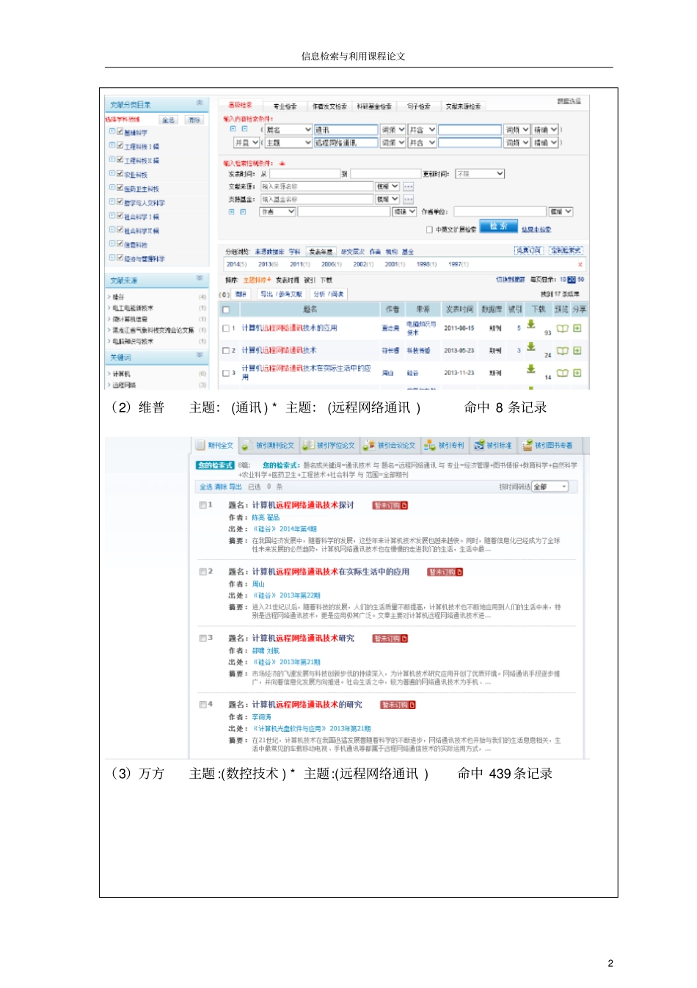The image size is (697, 988).
Task: Click the browse dots beside 支持基金 field
Action: 409,199
